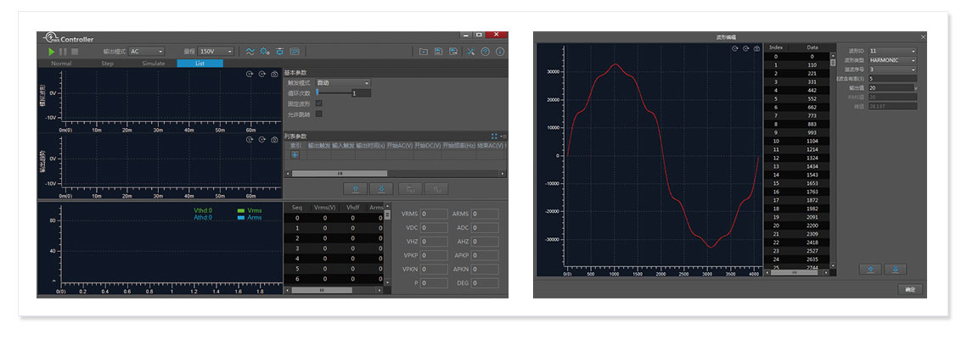Image resolution: width=967 pixels, height=340 pixels.
Task: Open help question mark icon
Action: [x=486, y=52]
